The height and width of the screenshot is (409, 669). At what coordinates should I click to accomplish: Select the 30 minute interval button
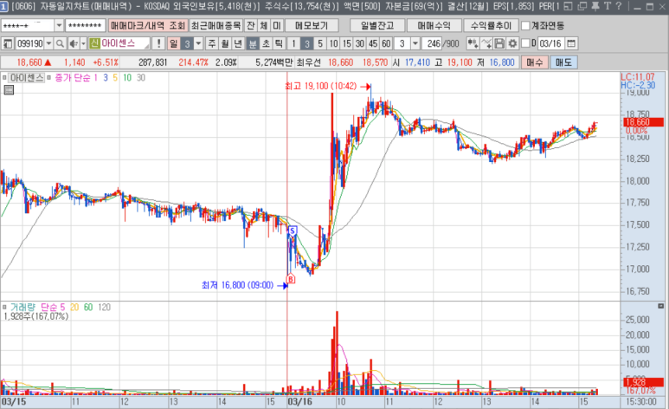click(360, 43)
